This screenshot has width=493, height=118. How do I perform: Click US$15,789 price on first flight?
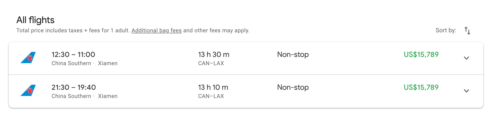[x=421, y=54]
